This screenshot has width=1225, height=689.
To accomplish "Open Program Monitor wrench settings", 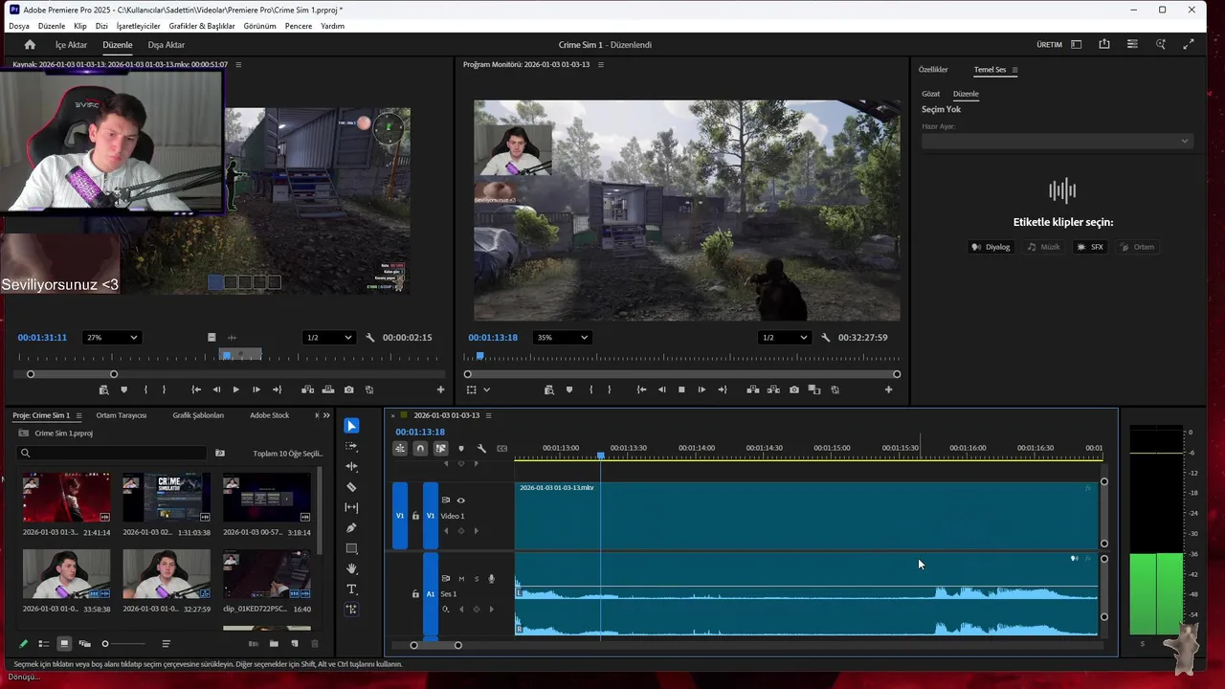I will tap(825, 337).
